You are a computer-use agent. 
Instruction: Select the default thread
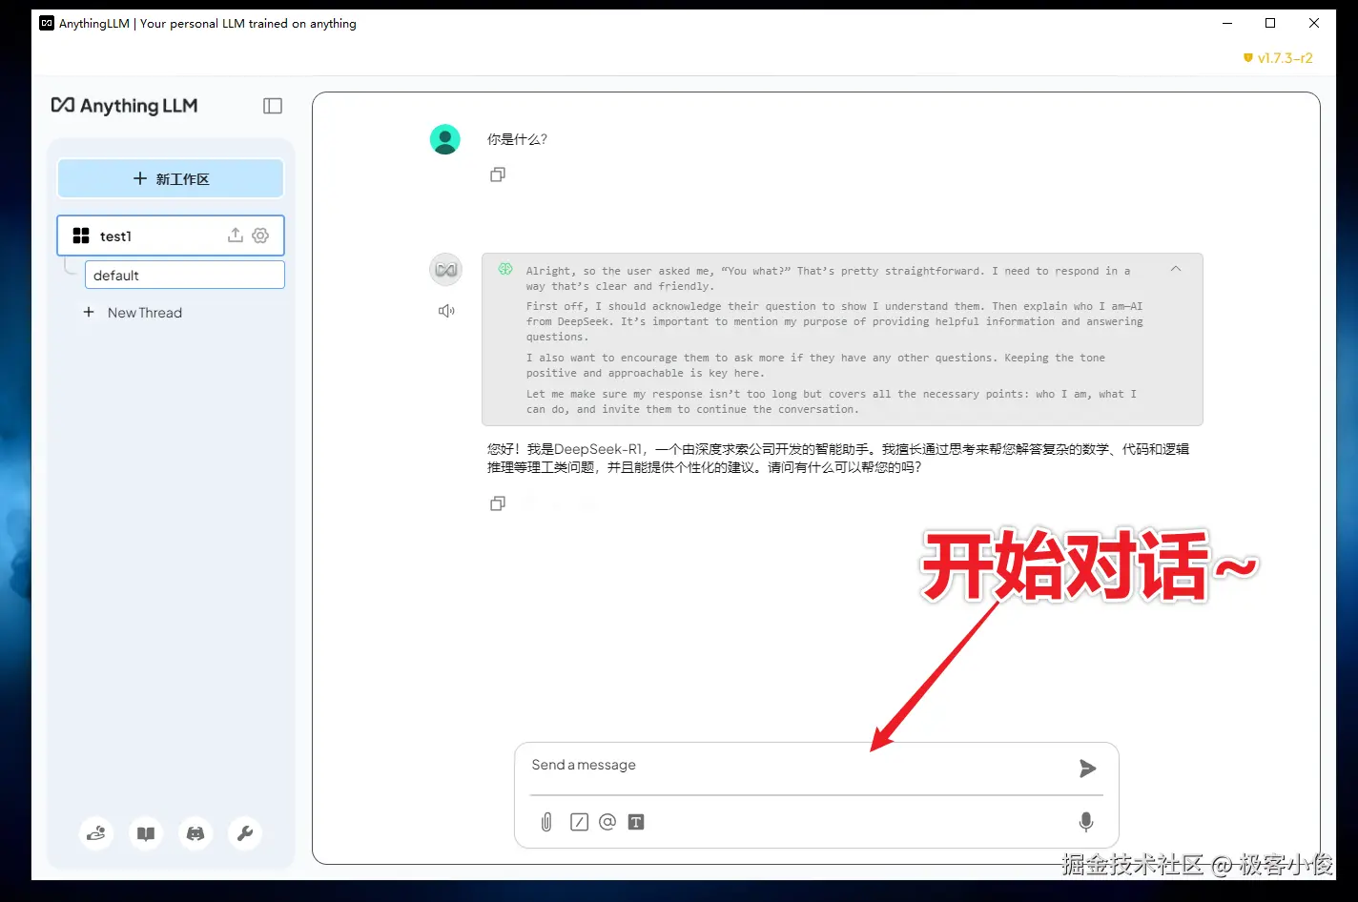coord(185,275)
